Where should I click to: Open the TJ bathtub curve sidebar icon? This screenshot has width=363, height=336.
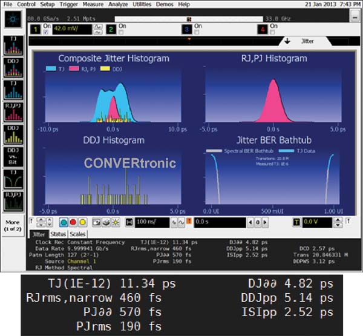13,179
